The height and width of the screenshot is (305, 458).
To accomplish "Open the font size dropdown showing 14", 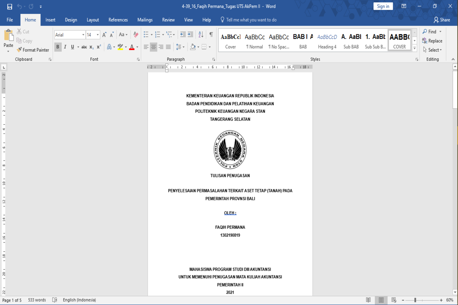I will click(x=98, y=35).
